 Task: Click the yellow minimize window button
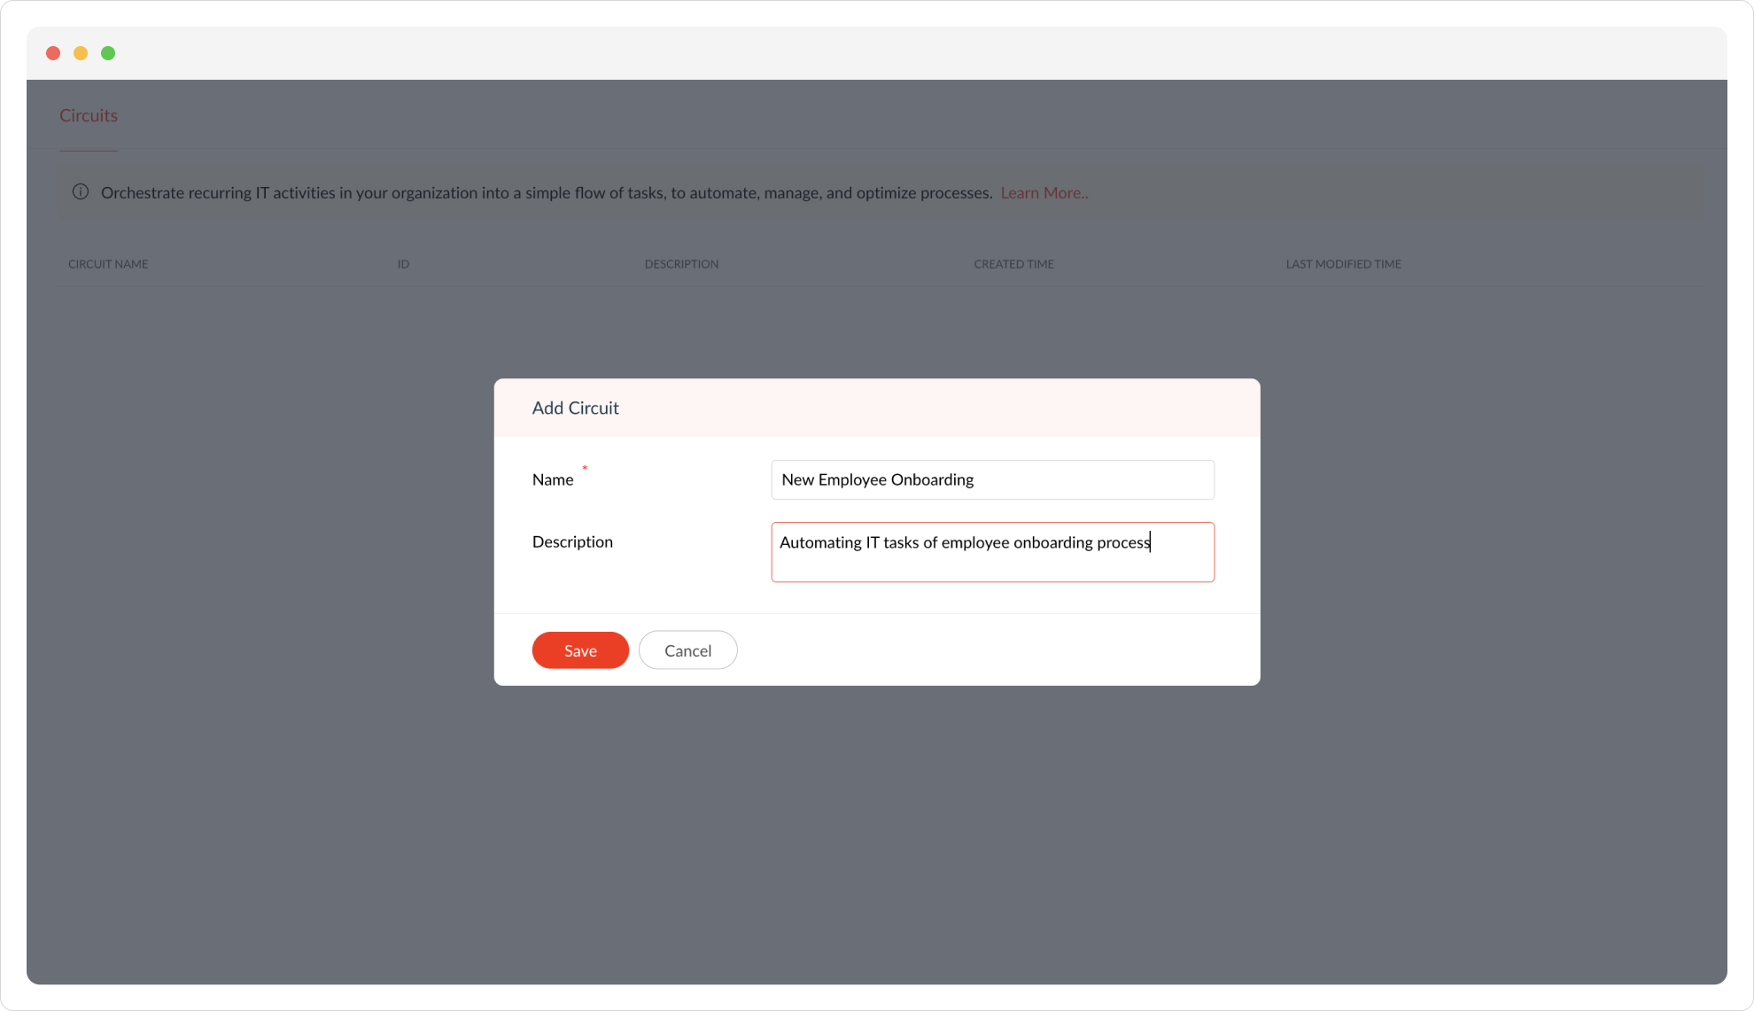(81, 53)
